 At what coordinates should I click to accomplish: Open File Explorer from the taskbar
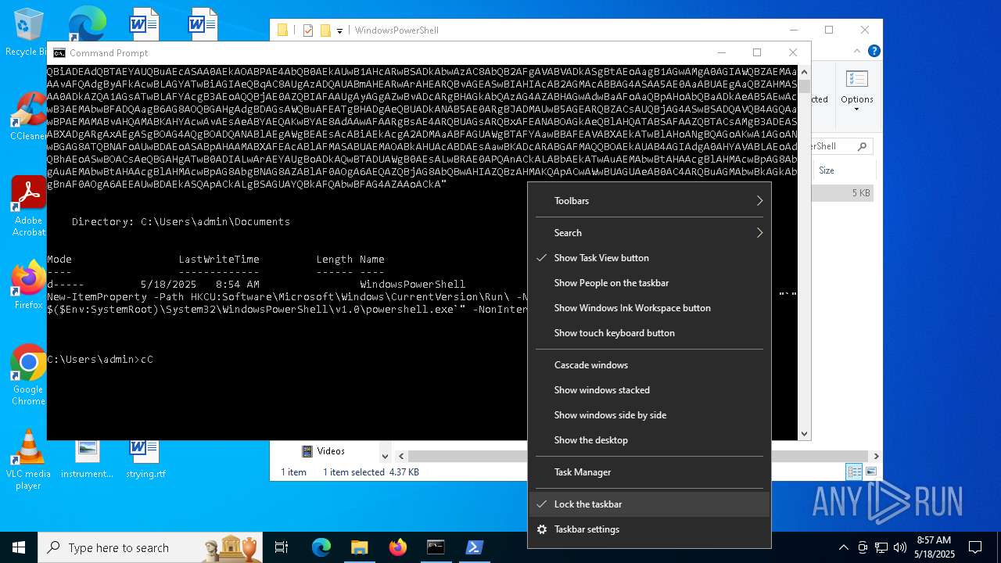359,547
